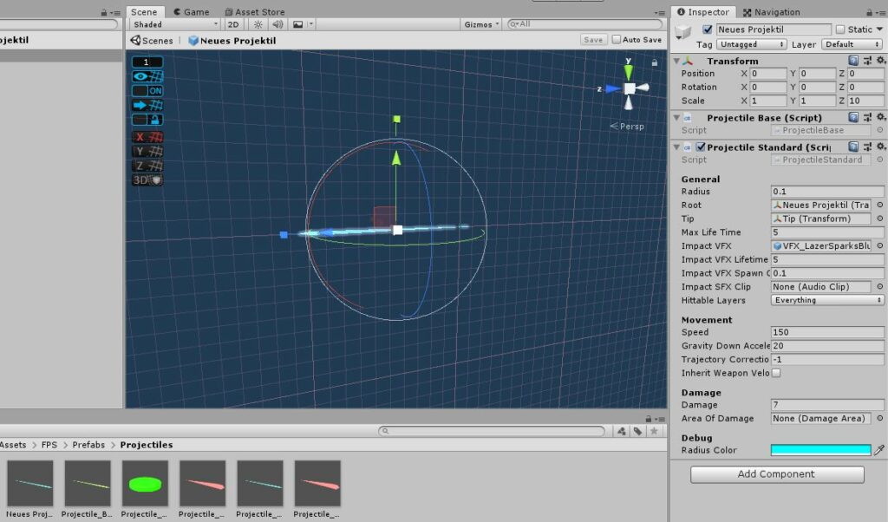Screen dimensions: 888x522
Task: Click the scene gizmo lock icon
Action: click(654, 62)
